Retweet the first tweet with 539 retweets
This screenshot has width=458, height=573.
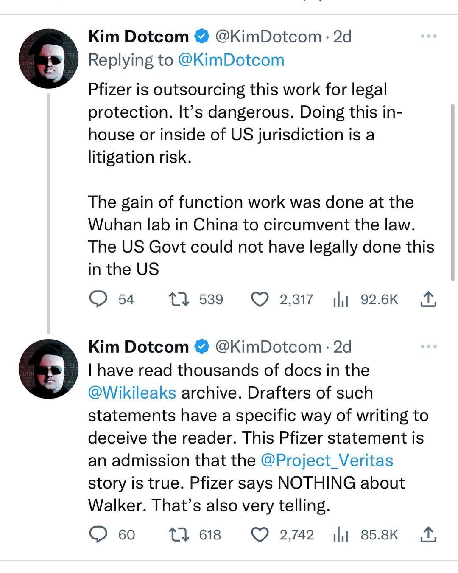[179, 299]
